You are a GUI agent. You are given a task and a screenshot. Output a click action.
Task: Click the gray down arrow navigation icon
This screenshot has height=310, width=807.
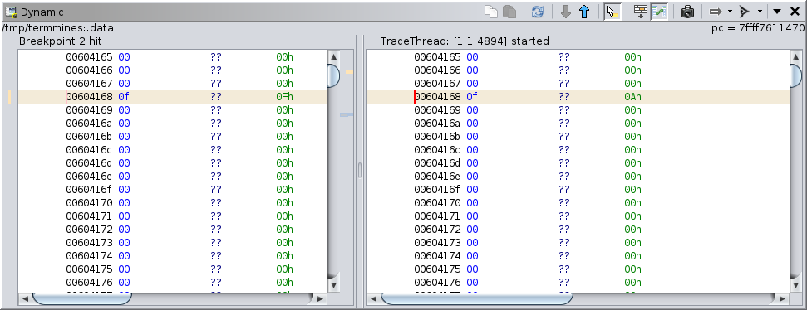coord(566,12)
